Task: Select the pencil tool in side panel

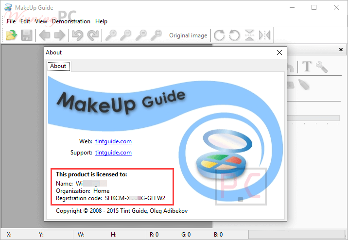Action: [x=304, y=85]
